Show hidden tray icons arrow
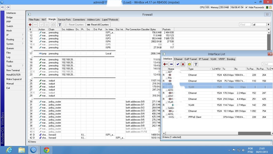Screen dimensions: 273x154 point(229,150)
